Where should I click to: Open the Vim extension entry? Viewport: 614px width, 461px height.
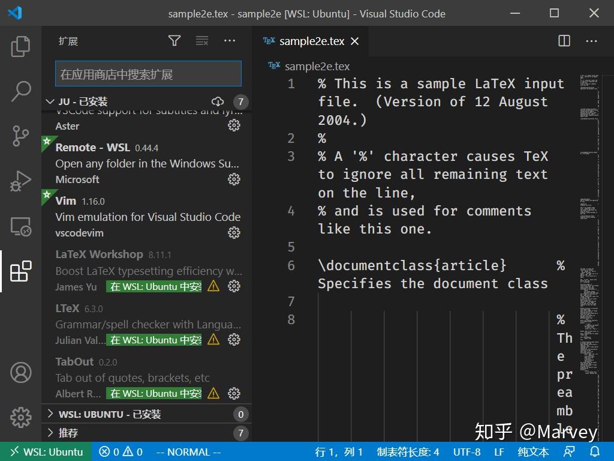[x=147, y=216]
